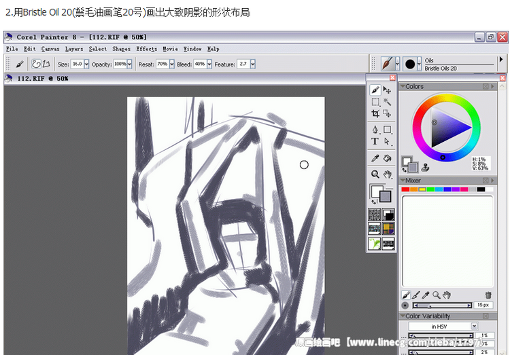Select the Shape Selection arrow tool

click(387, 141)
